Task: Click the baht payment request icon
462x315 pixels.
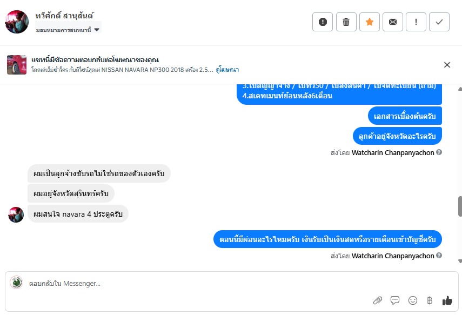Action: click(x=430, y=300)
